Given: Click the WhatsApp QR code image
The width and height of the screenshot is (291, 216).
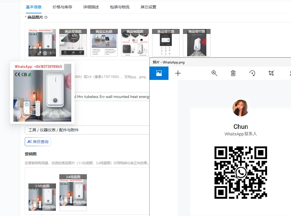Looking at the screenshot, I should [x=241, y=173].
